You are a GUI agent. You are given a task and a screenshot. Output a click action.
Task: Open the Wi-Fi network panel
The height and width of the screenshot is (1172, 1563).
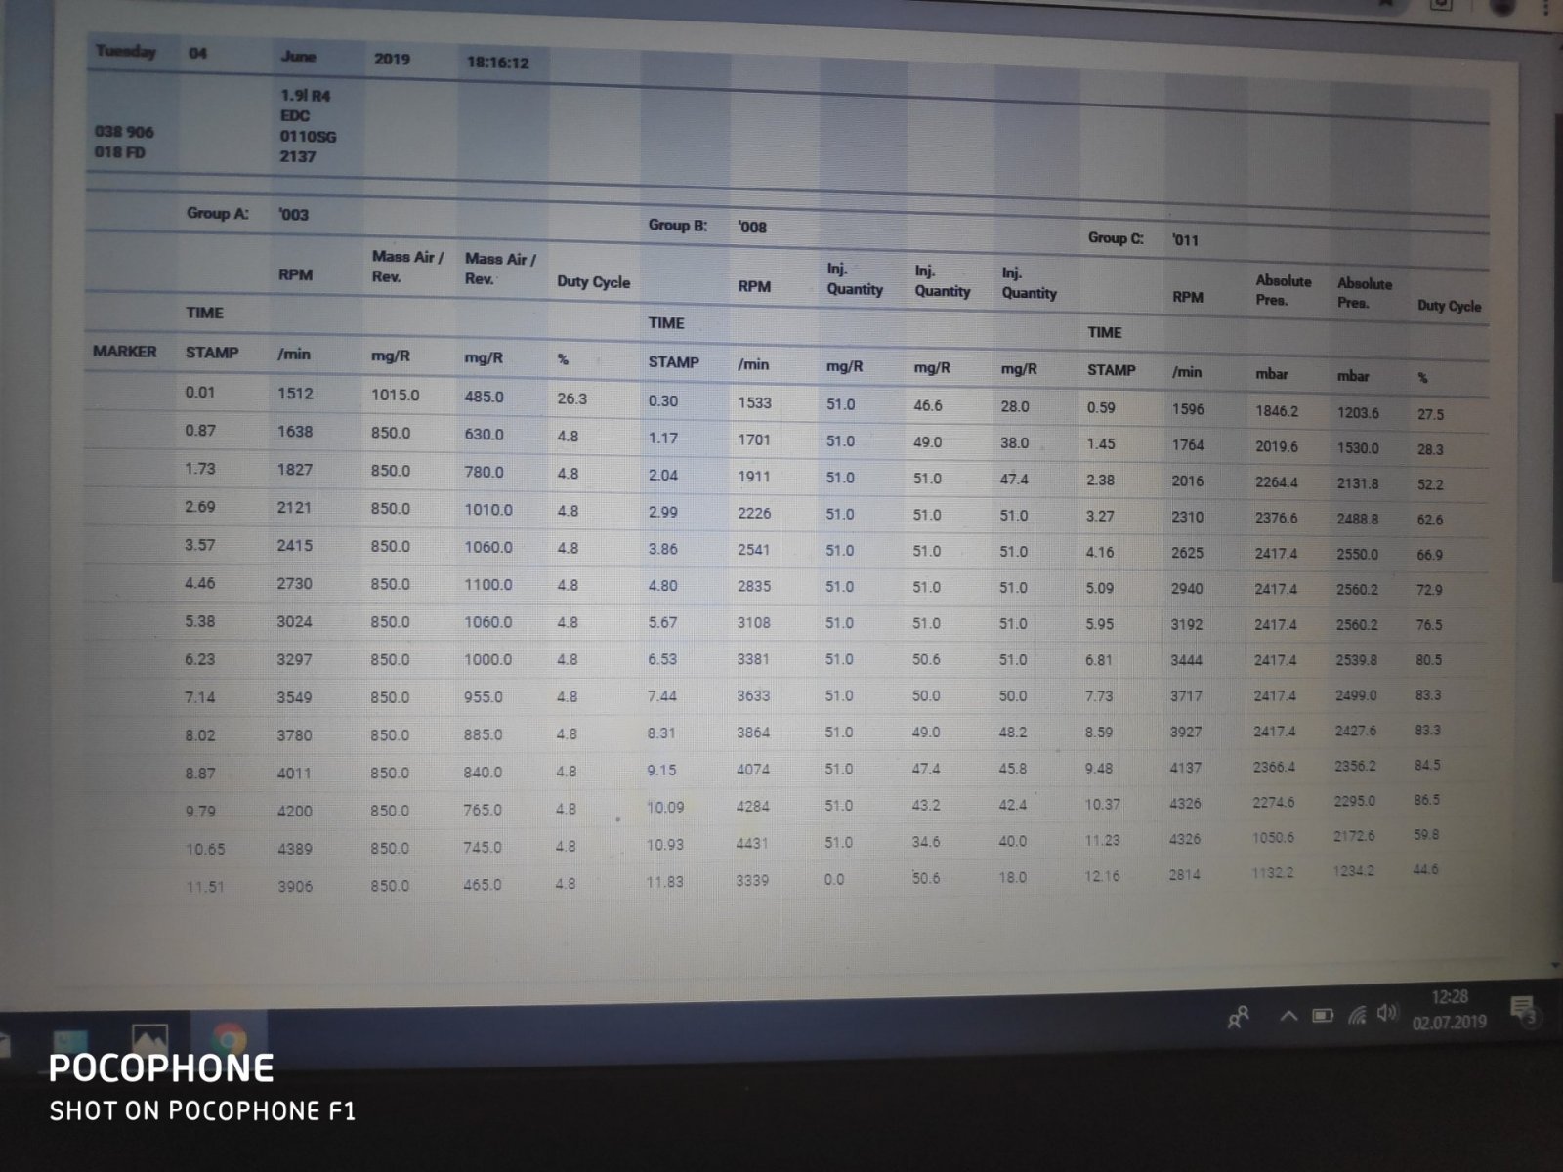[1356, 1016]
